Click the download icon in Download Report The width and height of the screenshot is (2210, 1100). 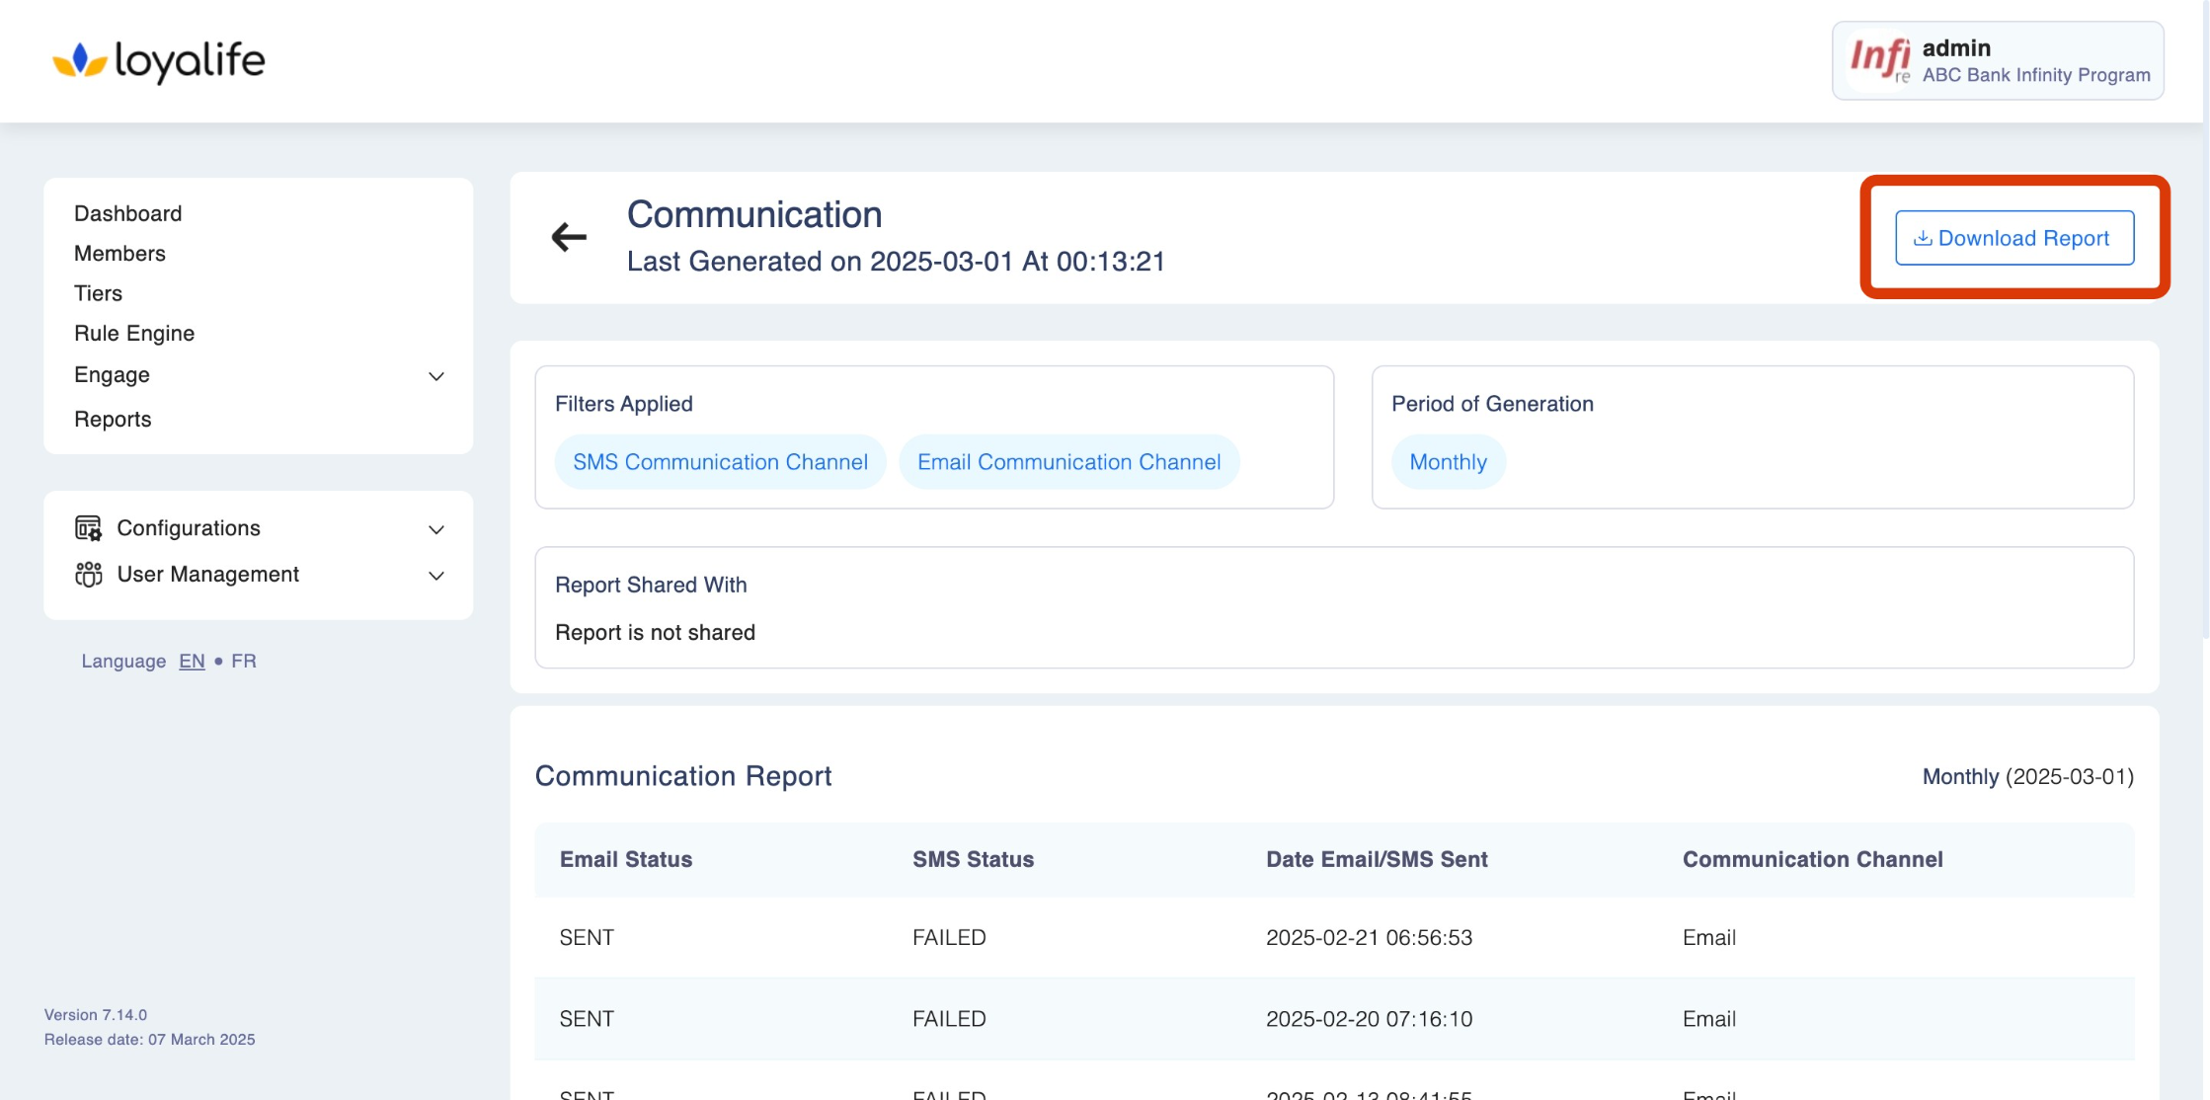(x=1922, y=238)
